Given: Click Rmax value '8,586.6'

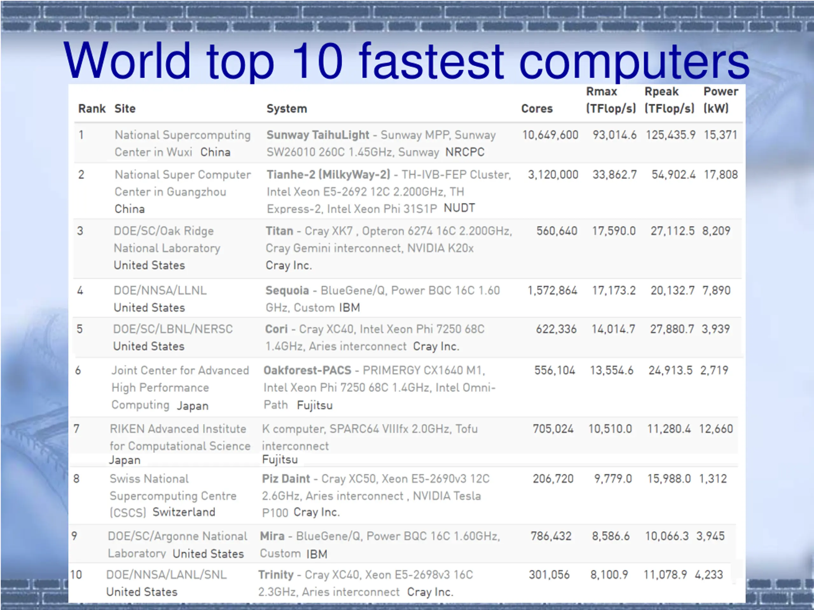Looking at the screenshot, I should coord(611,536).
